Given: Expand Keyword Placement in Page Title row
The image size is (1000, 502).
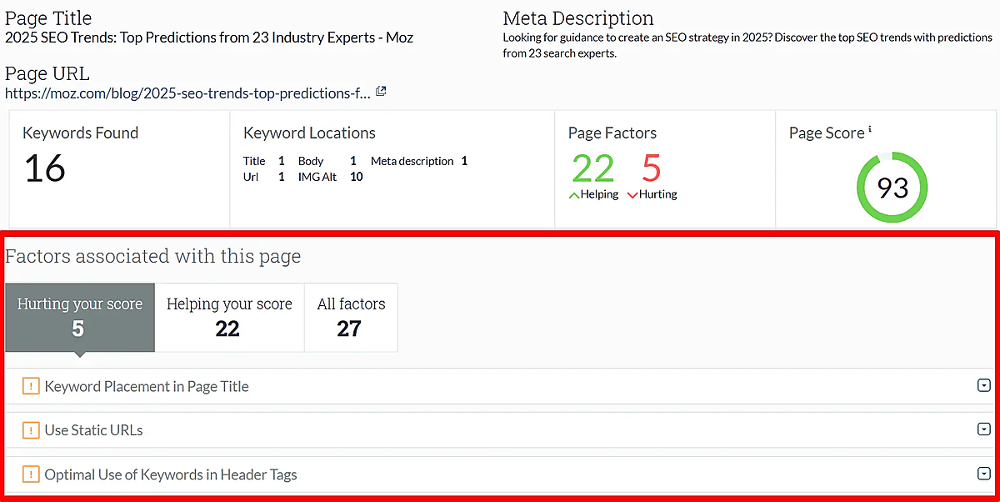Looking at the screenshot, I should [982, 385].
